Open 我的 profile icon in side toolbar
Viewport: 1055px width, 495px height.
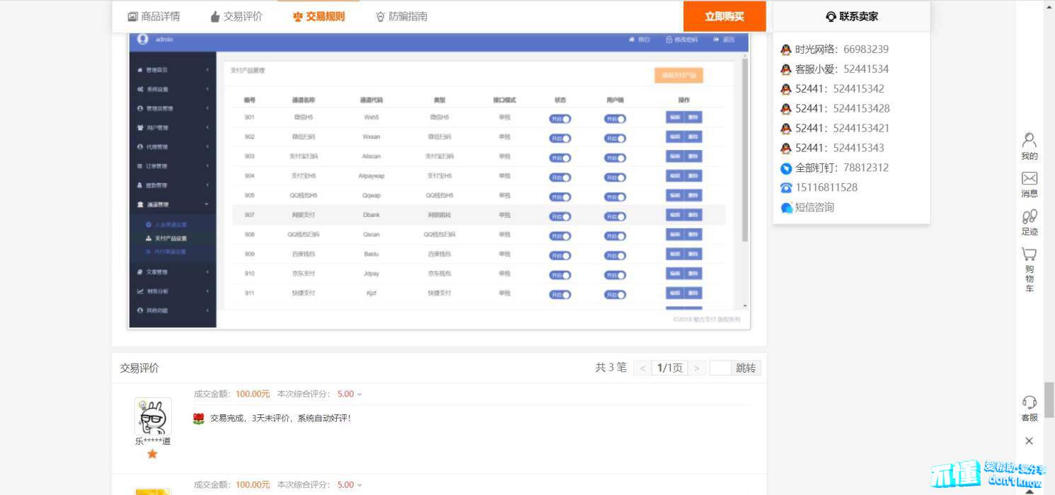coord(1030,140)
